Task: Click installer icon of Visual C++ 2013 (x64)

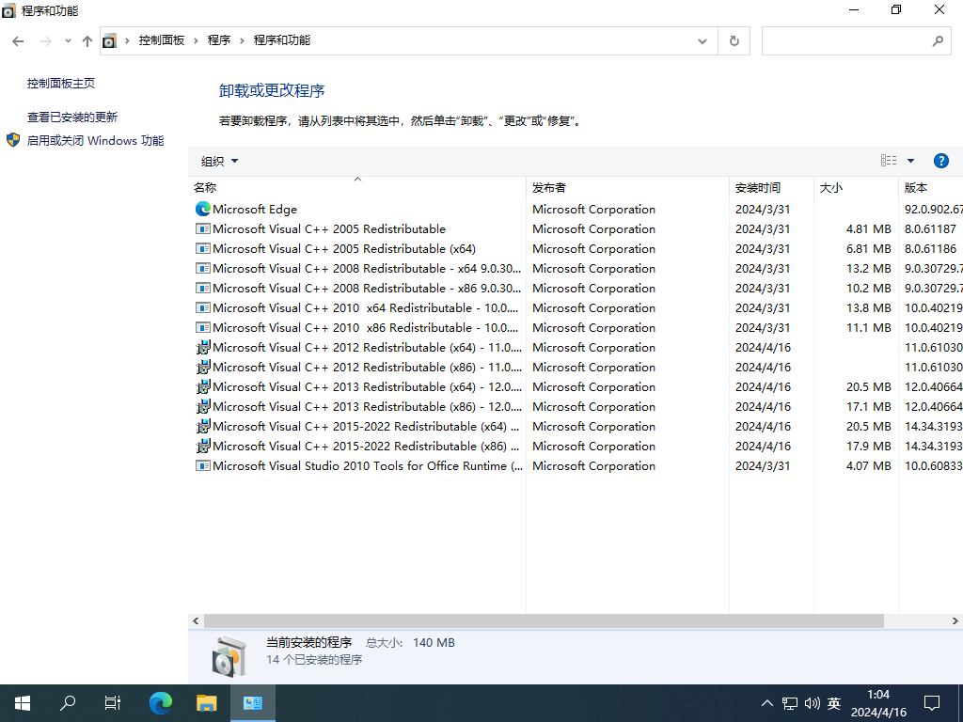Action: coord(203,386)
